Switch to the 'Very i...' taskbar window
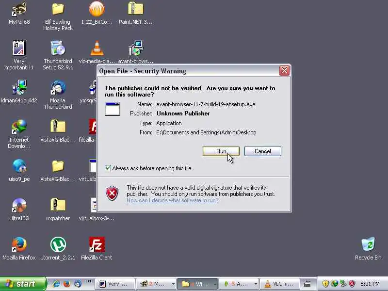388x291 pixels. (x=115, y=284)
